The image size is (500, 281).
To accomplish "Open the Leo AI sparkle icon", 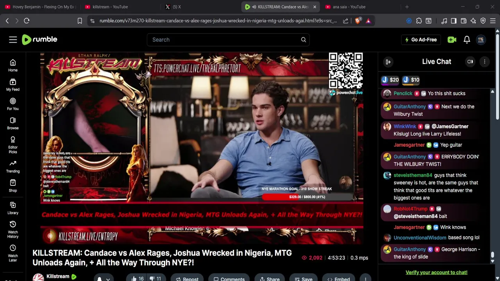I will (473, 21).
